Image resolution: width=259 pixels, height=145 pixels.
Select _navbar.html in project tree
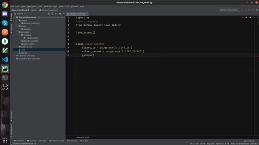[31, 38]
